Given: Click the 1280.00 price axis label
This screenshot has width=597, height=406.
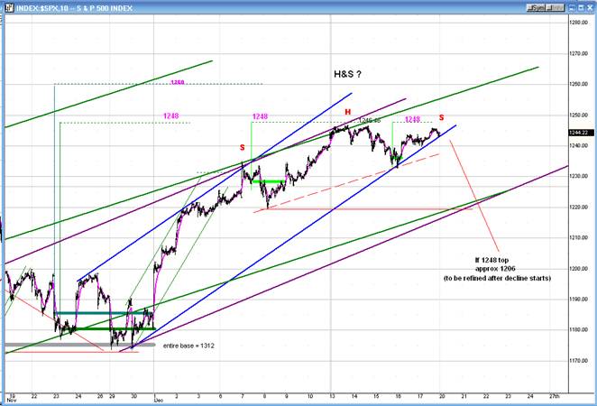Looking at the screenshot, I should pyautogui.click(x=579, y=23).
